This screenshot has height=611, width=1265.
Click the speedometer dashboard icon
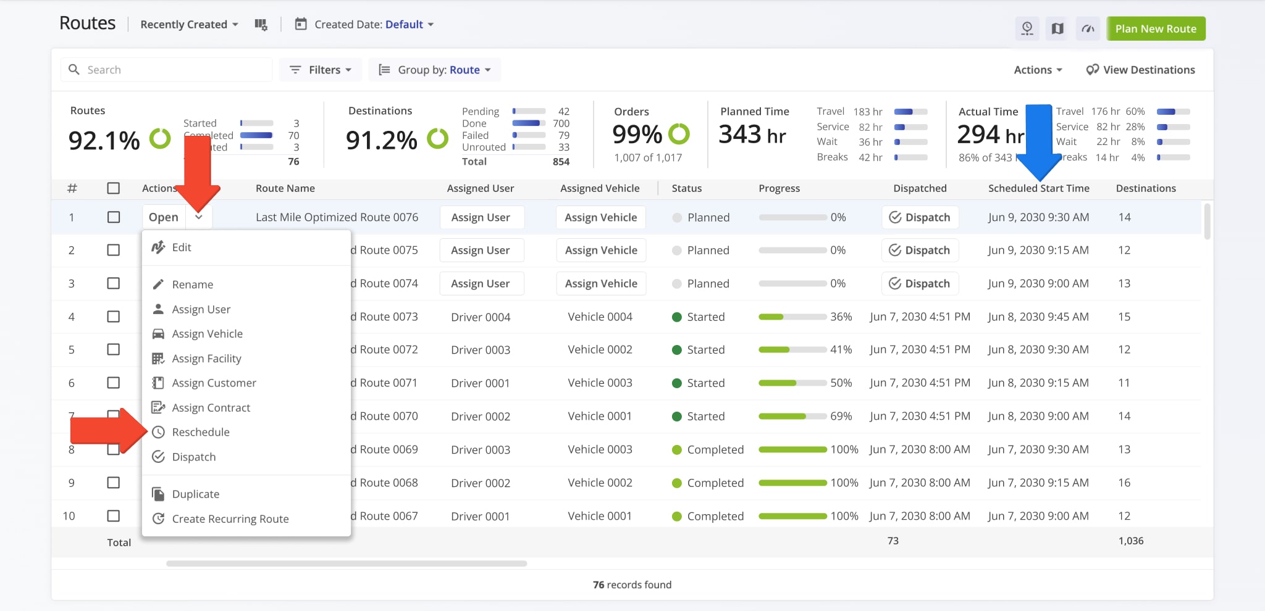click(1088, 29)
